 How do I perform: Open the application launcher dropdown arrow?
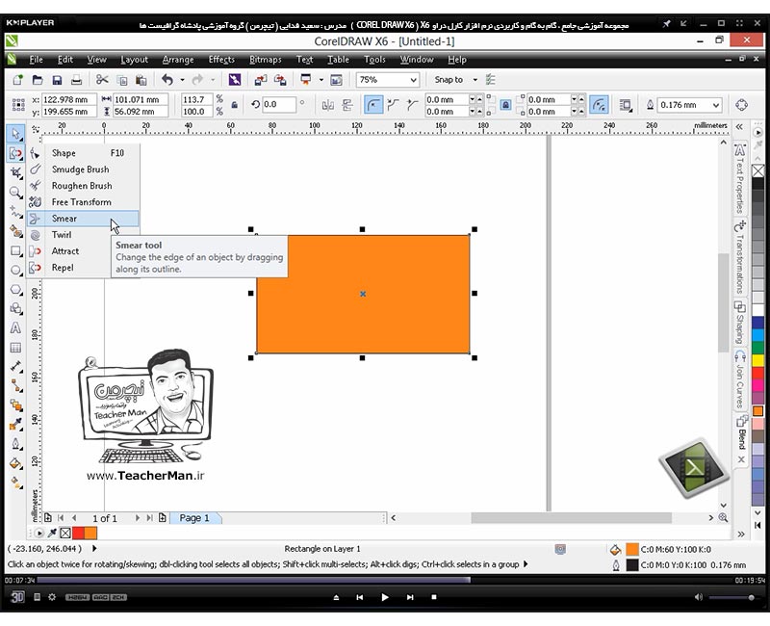pyautogui.click(x=321, y=80)
